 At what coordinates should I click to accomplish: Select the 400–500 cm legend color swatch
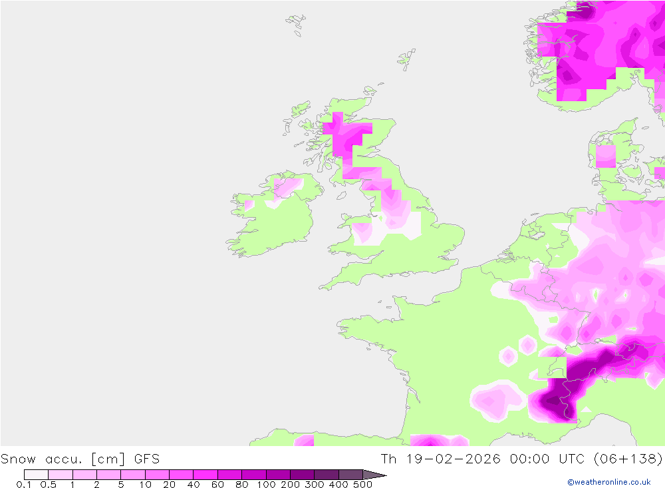click(350, 475)
